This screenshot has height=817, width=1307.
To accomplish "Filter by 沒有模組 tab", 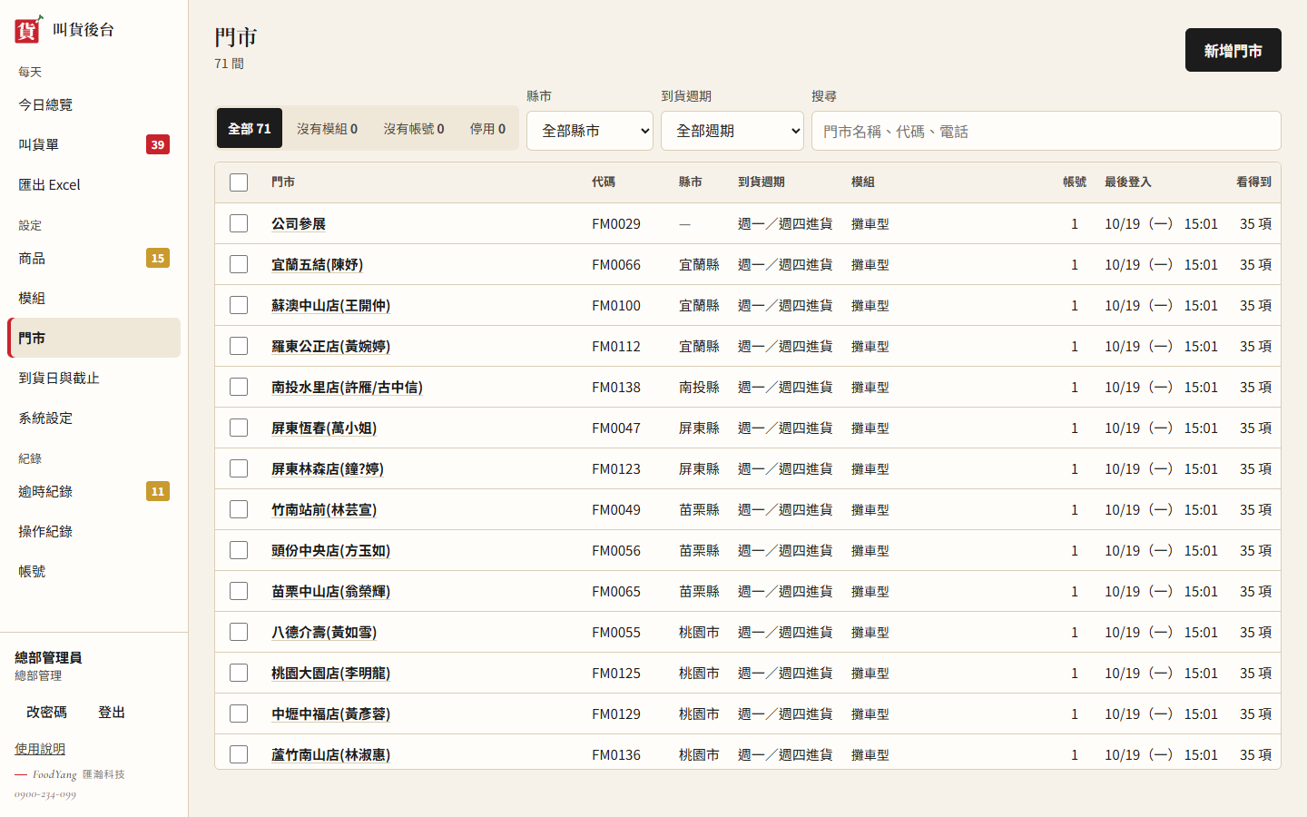I will point(327,128).
